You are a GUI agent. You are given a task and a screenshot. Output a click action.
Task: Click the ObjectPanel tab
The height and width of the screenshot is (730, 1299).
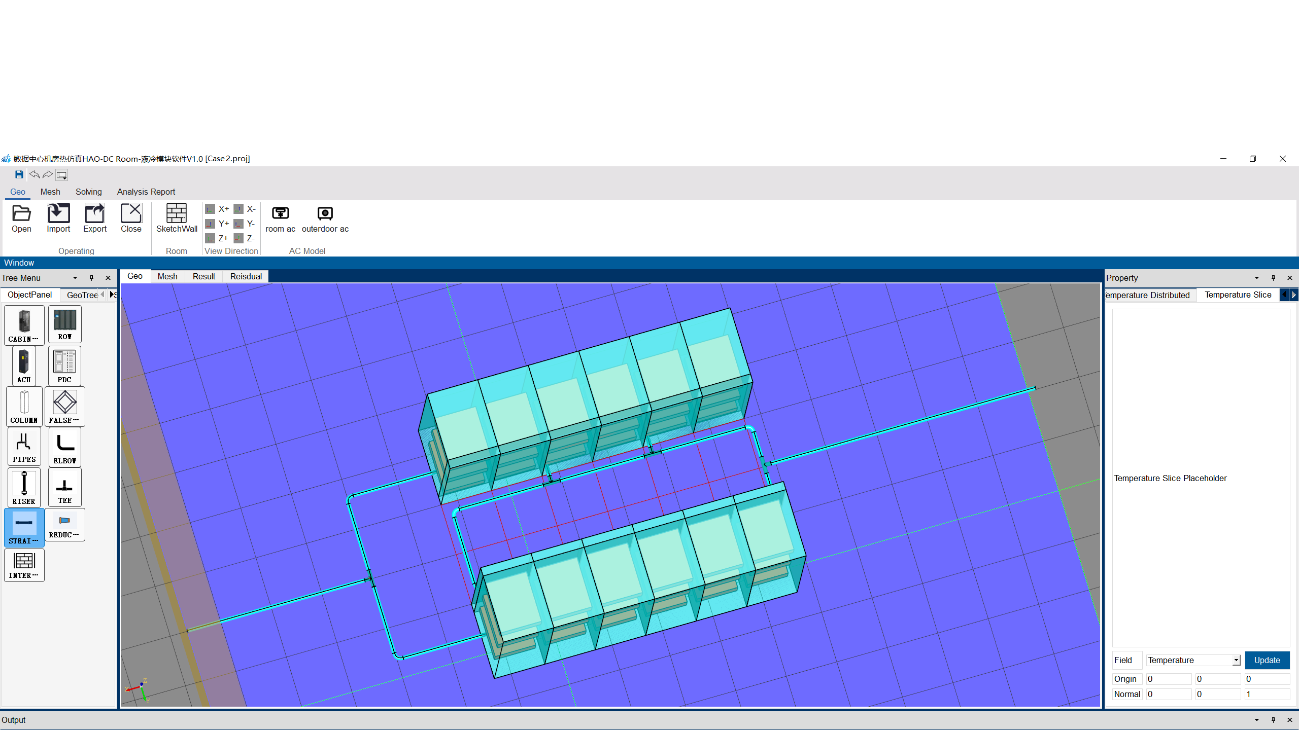(30, 295)
